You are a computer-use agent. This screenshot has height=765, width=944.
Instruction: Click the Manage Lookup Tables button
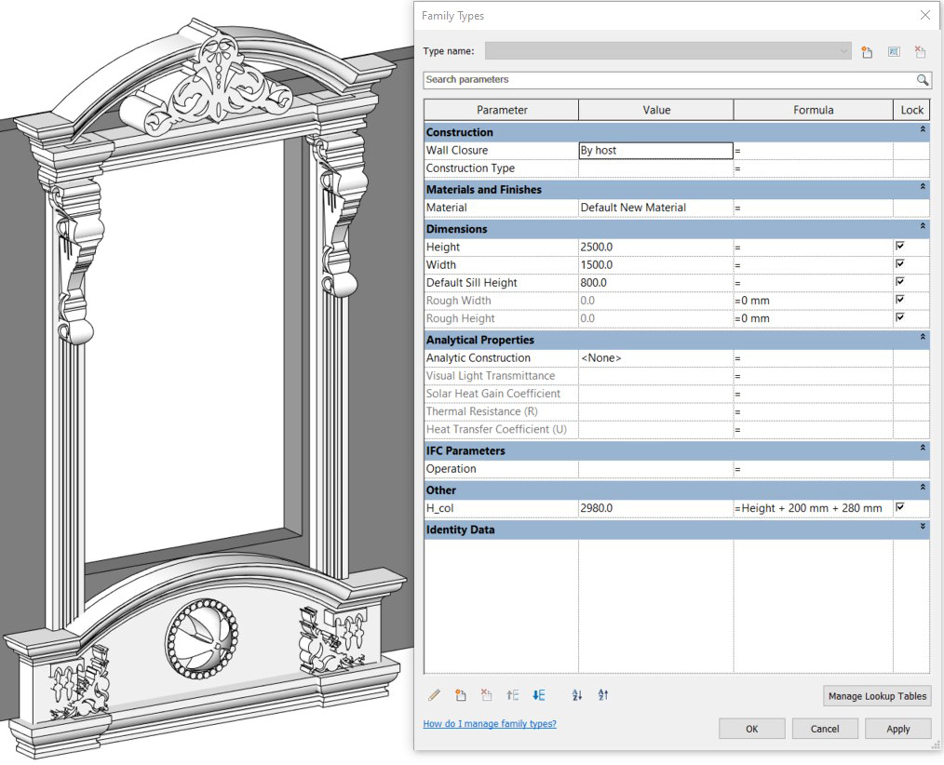(x=877, y=696)
